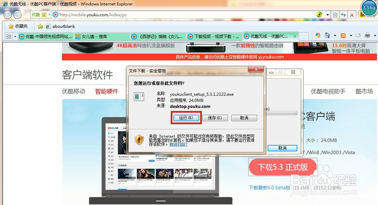Click the Bing search provider icon
Viewport: 378px width, 205px height.
point(362,15)
